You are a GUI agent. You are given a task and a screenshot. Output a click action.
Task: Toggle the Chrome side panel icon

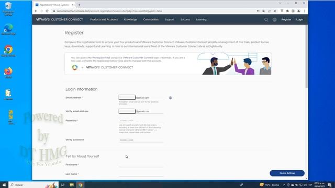pyautogui.click(x=293, y=11)
